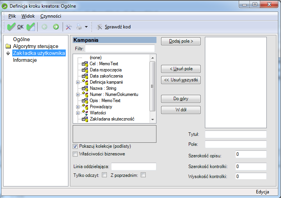This screenshot has width=281, height=198.
Task: Click the Sprawdź kod wand icon
Action: pyautogui.click(x=99, y=27)
